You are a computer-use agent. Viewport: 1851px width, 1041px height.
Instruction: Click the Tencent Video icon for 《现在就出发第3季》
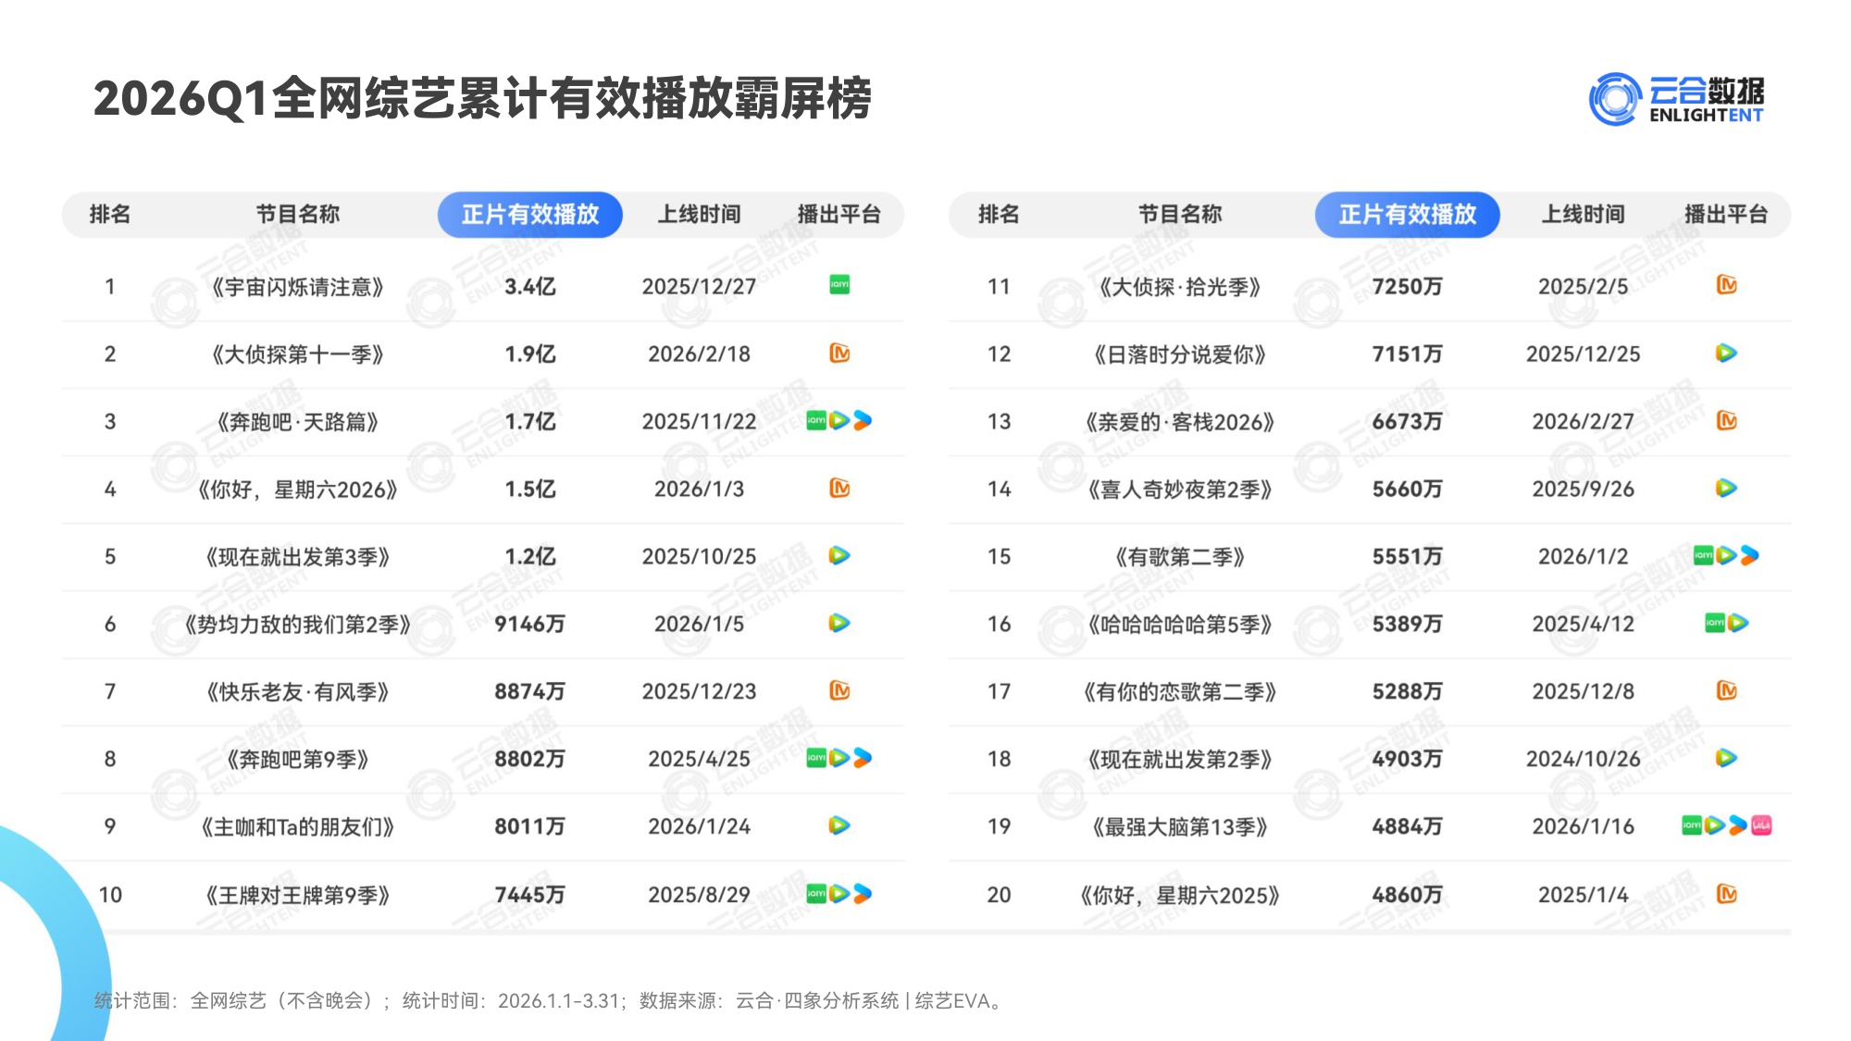838,556
